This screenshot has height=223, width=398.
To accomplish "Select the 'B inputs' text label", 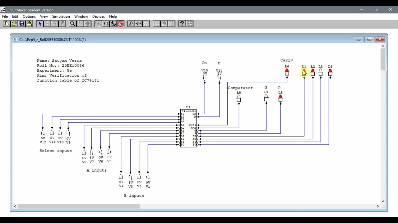I will pos(134,196).
